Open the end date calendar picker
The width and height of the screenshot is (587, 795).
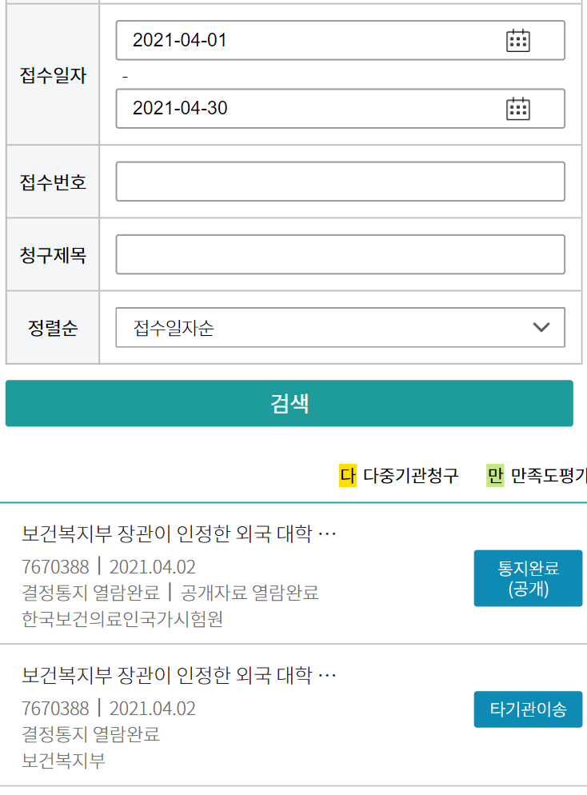click(518, 108)
